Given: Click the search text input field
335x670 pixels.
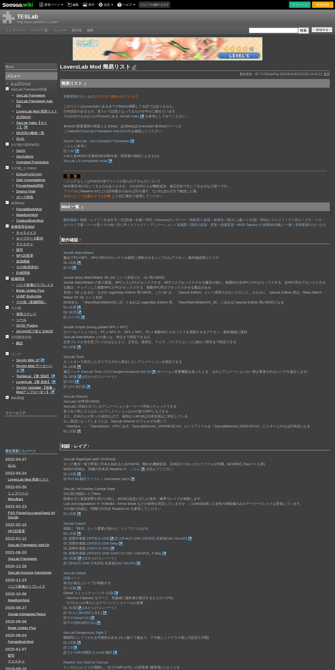Looking at the screenshot, I should point(273,31).
